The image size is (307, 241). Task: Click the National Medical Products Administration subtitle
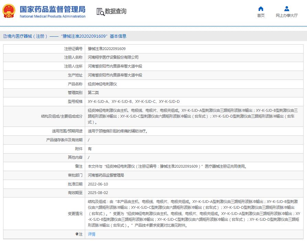pyautogui.click(x=53, y=16)
